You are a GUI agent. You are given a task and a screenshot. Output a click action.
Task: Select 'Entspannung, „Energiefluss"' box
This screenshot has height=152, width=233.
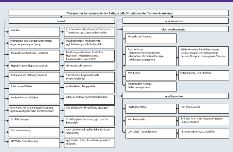click(x=204, y=75)
